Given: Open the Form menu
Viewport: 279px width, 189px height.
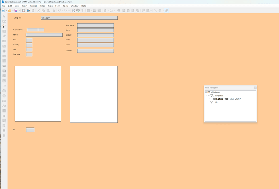Looking at the screenshot, I should pos(58,6).
